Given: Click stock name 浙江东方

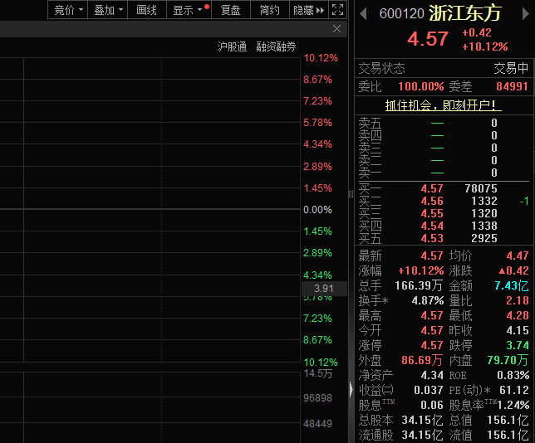Looking at the screenshot, I should pos(465,13).
